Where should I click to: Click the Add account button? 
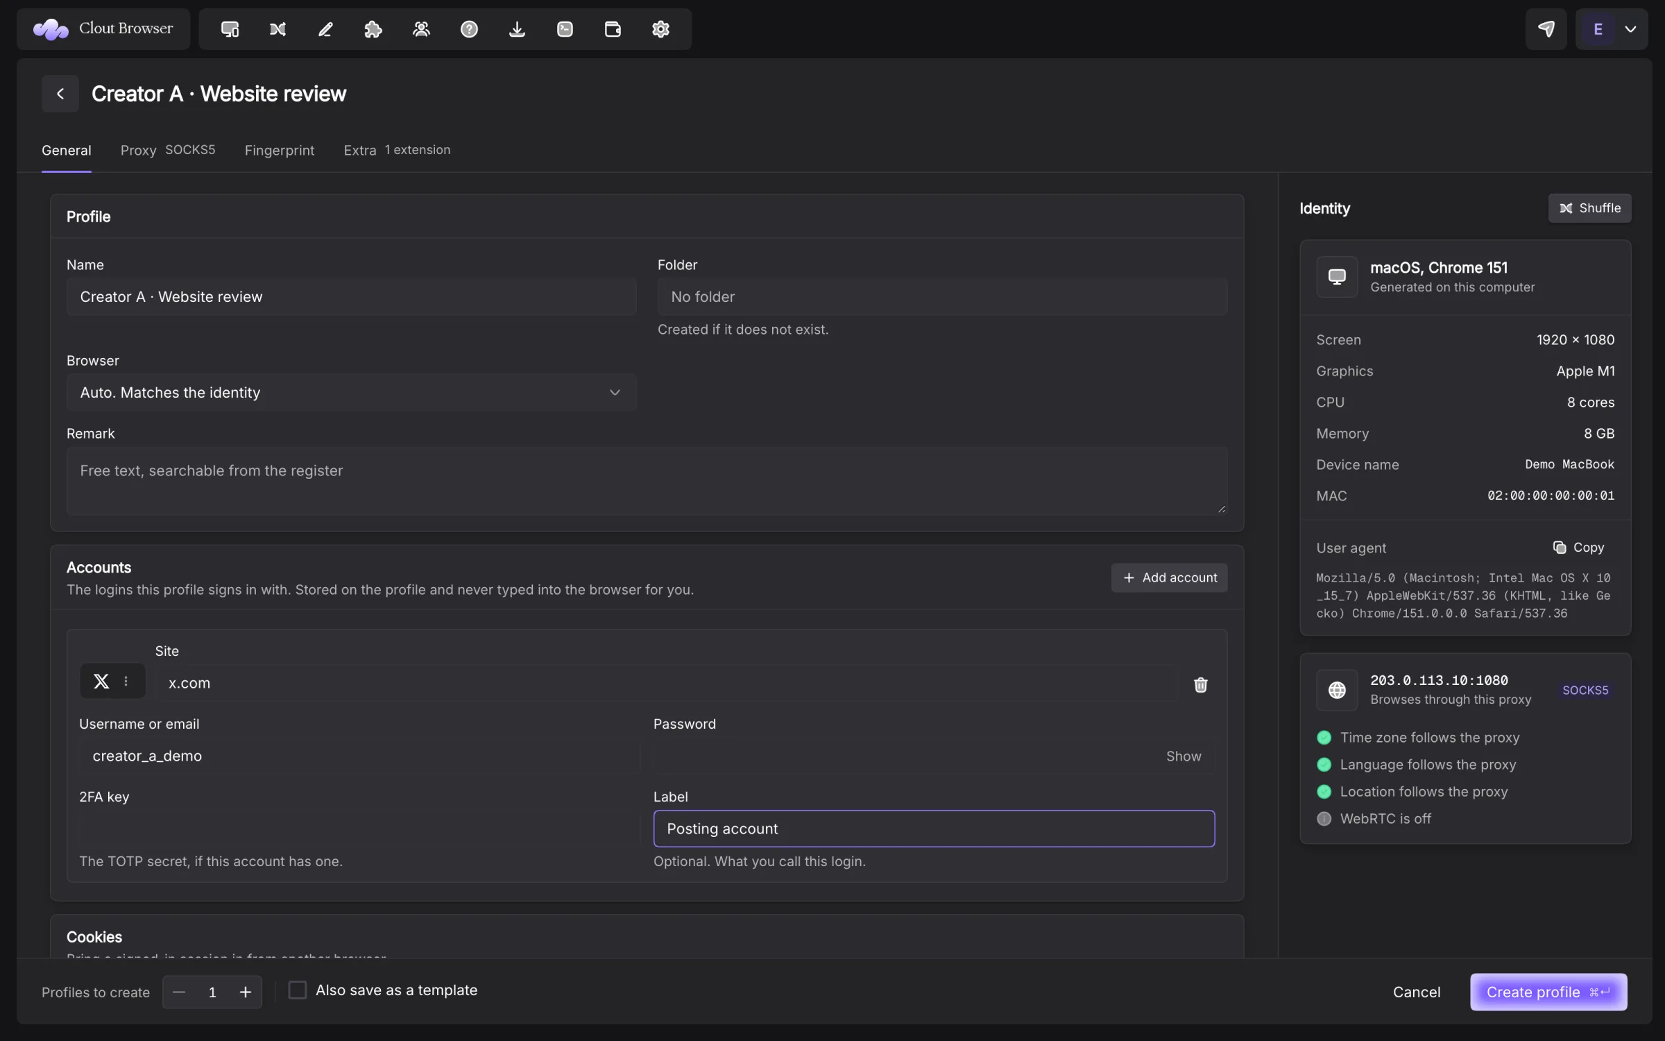1169,577
